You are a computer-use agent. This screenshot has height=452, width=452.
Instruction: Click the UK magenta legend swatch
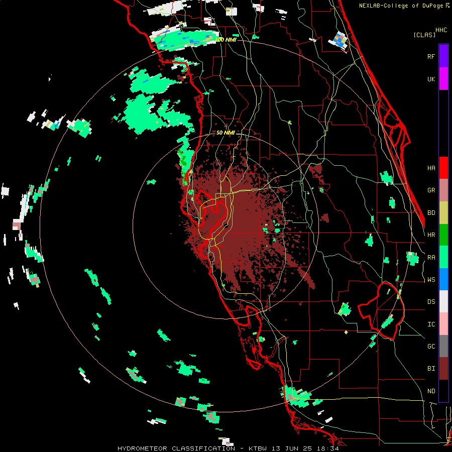(x=443, y=79)
